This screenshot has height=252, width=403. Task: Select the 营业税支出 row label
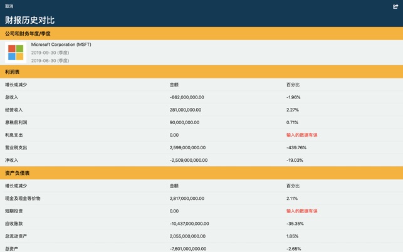pos(16,147)
